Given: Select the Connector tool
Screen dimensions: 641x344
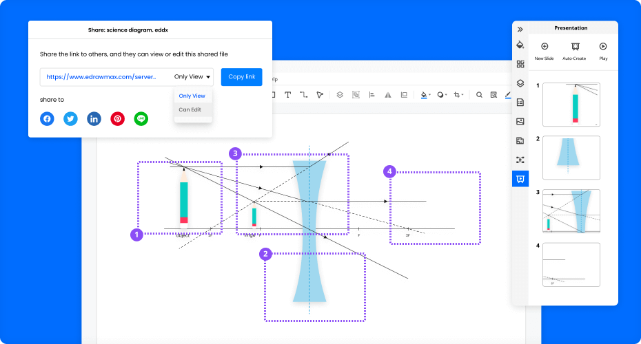Looking at the screenshot, I should (304, 95).
